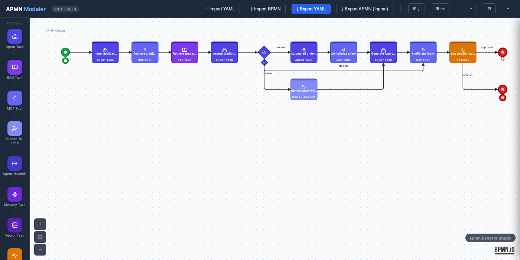
Task: Click Export APMN (.bpmn) button
Action: pyautogui.click(x=365, y=9)
